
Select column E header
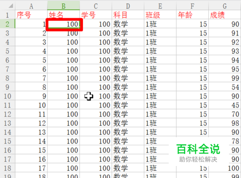point(160,6)
